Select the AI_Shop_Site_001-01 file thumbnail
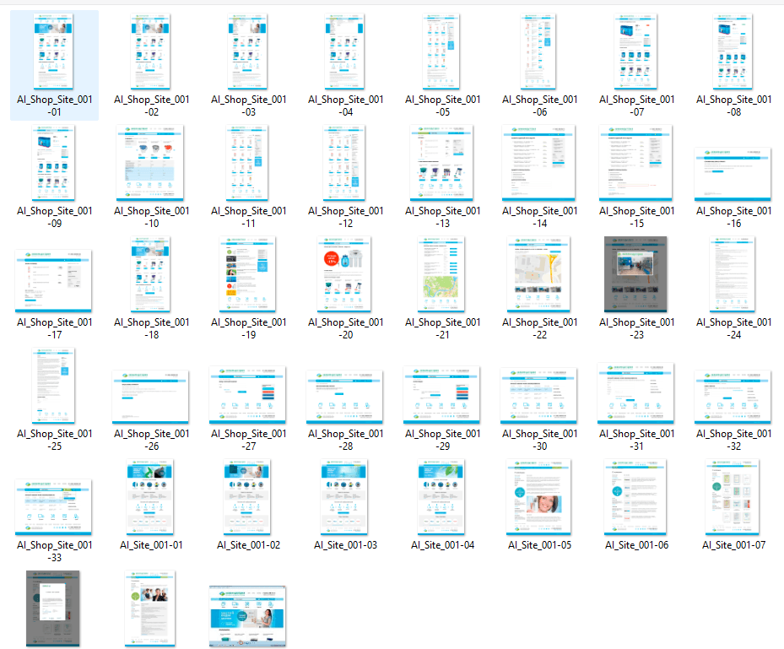784x649 pixels. coord(53,51)
